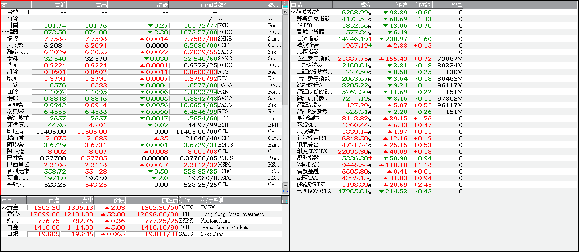Click the 香港金 row in the metals panel
The height and width of the screenshot is (252, 579).
[x=141, y=214]
